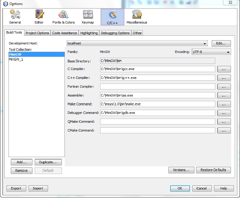Click the Restore Defaults button
Image resolution: width=240 pixels, height=198 pixels.
click(x=213, y=170)
